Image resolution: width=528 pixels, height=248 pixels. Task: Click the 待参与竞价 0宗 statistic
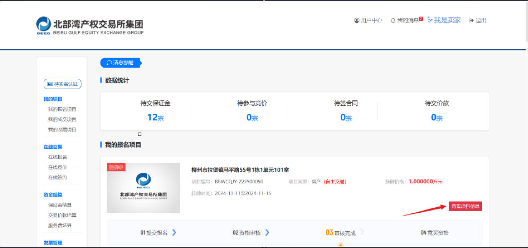(252, 111)
